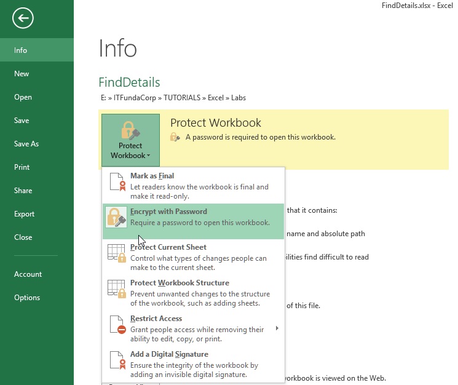The height and width of the screenshot is (385, 458).
Task: Open the Export page
Action: (x=37, y=214)
